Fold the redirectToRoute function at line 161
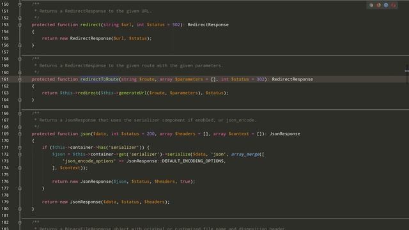 20,79
